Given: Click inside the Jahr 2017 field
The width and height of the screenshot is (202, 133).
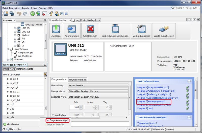Looking at the screenshot, I should pos(74,107).
